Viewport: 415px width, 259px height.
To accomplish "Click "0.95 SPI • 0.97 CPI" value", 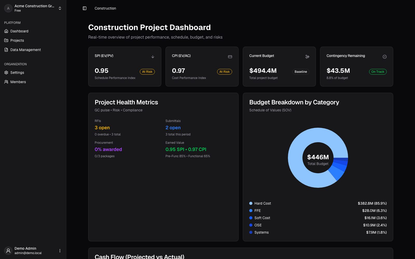I will 186,149.
